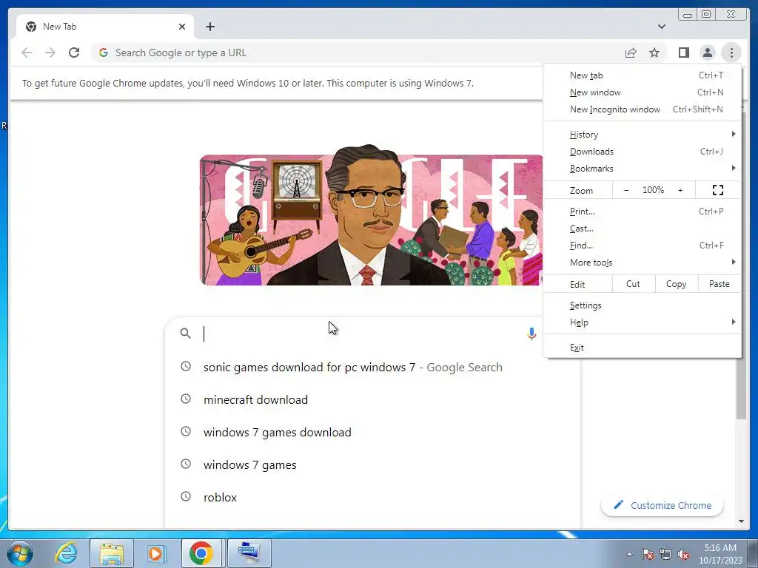
Task: Click the network tray icon
Action: (665, 554)
